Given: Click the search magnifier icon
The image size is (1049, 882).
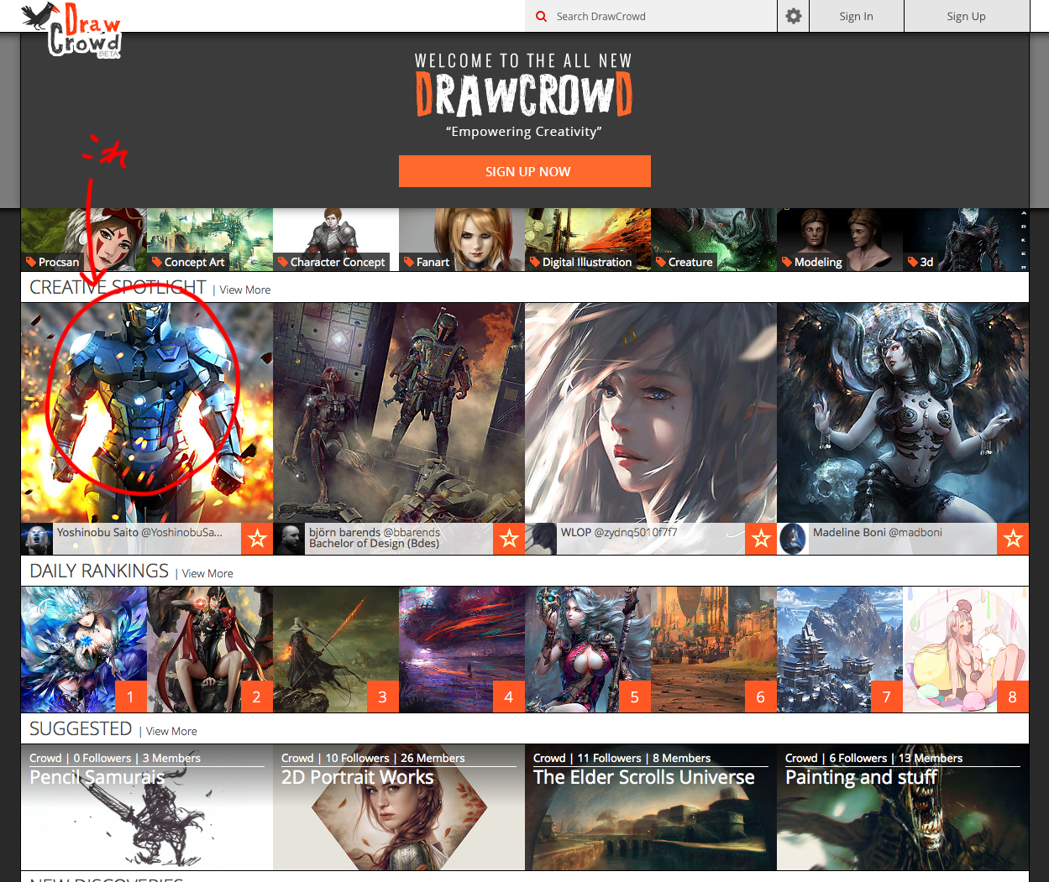Looking at the screenshot, I should pos(541,16).
